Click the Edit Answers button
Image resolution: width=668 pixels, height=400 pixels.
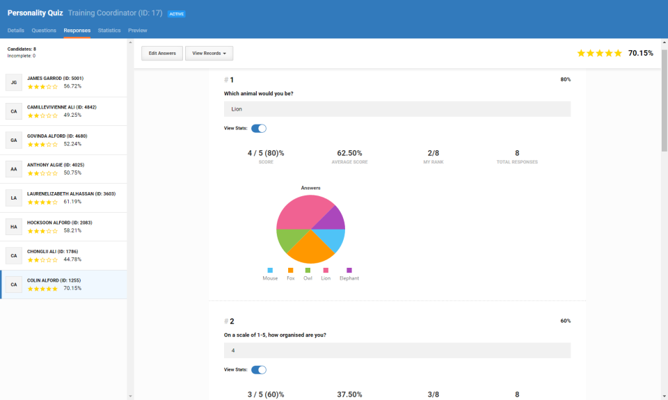click(x=162, y=53)
